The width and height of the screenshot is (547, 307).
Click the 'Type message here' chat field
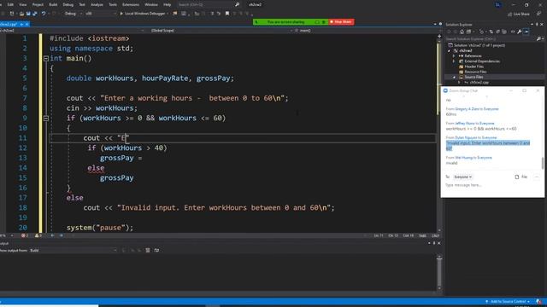tap(492, 185)
